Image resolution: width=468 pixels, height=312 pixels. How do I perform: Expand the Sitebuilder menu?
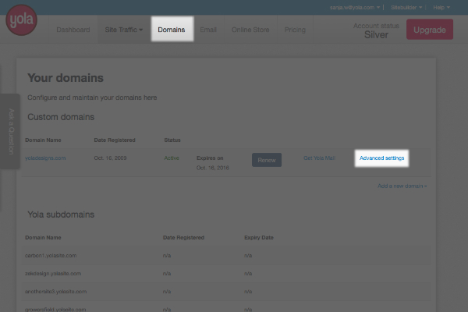click(x=406, y=8)
